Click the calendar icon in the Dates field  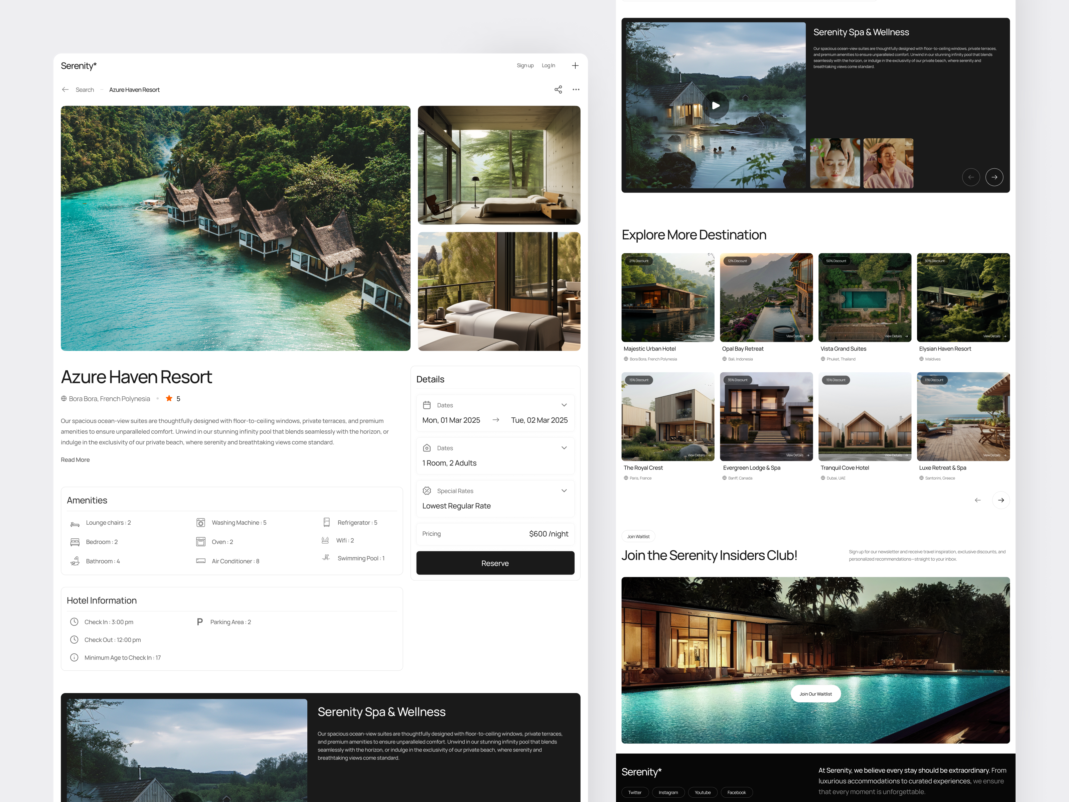pyautogui.click(x=427, y=405)
